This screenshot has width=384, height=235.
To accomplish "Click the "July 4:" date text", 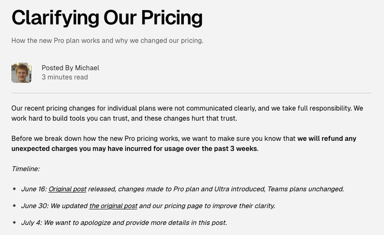I will (31, 223).
